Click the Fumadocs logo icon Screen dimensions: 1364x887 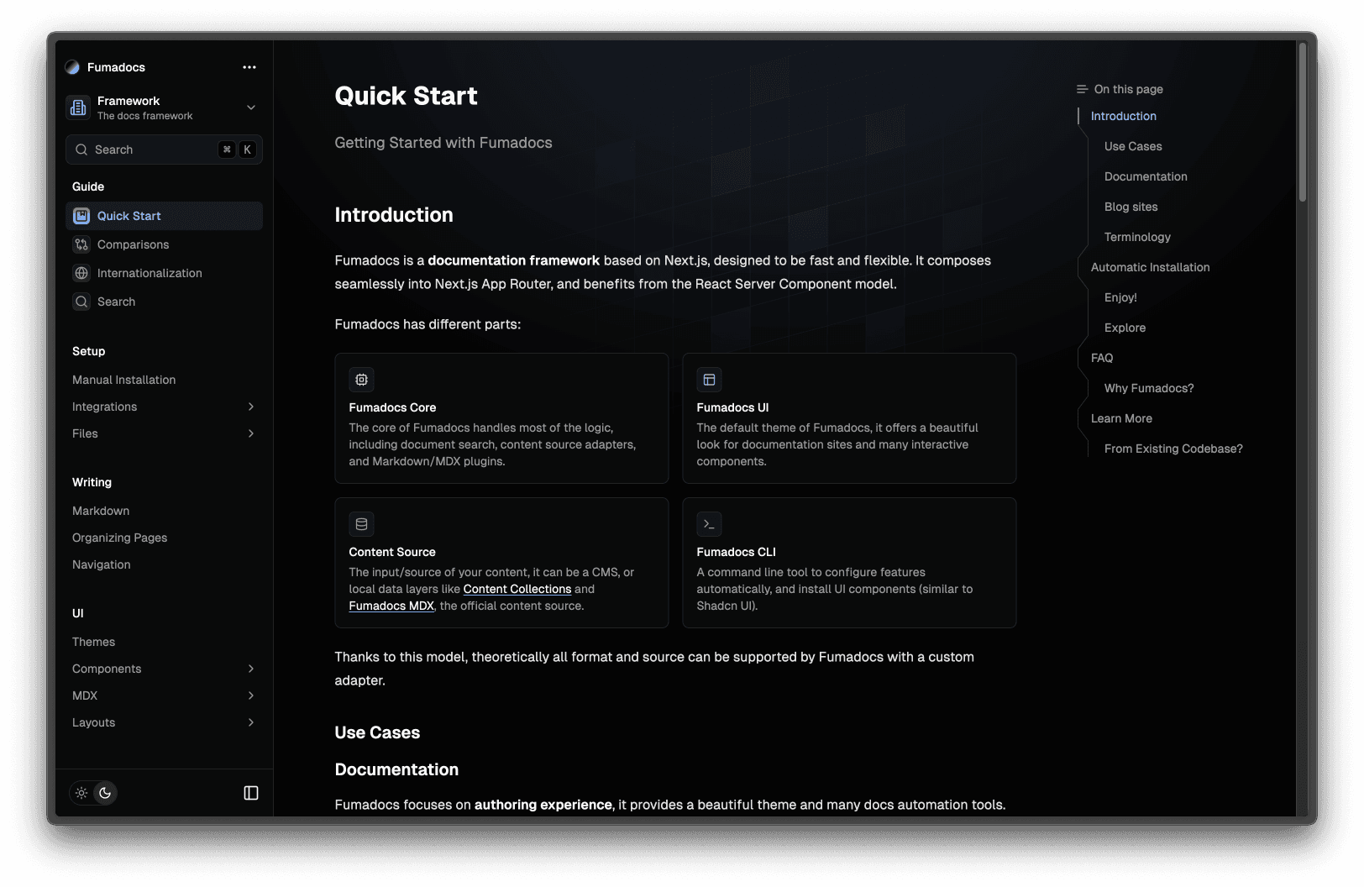pos(72,67)
